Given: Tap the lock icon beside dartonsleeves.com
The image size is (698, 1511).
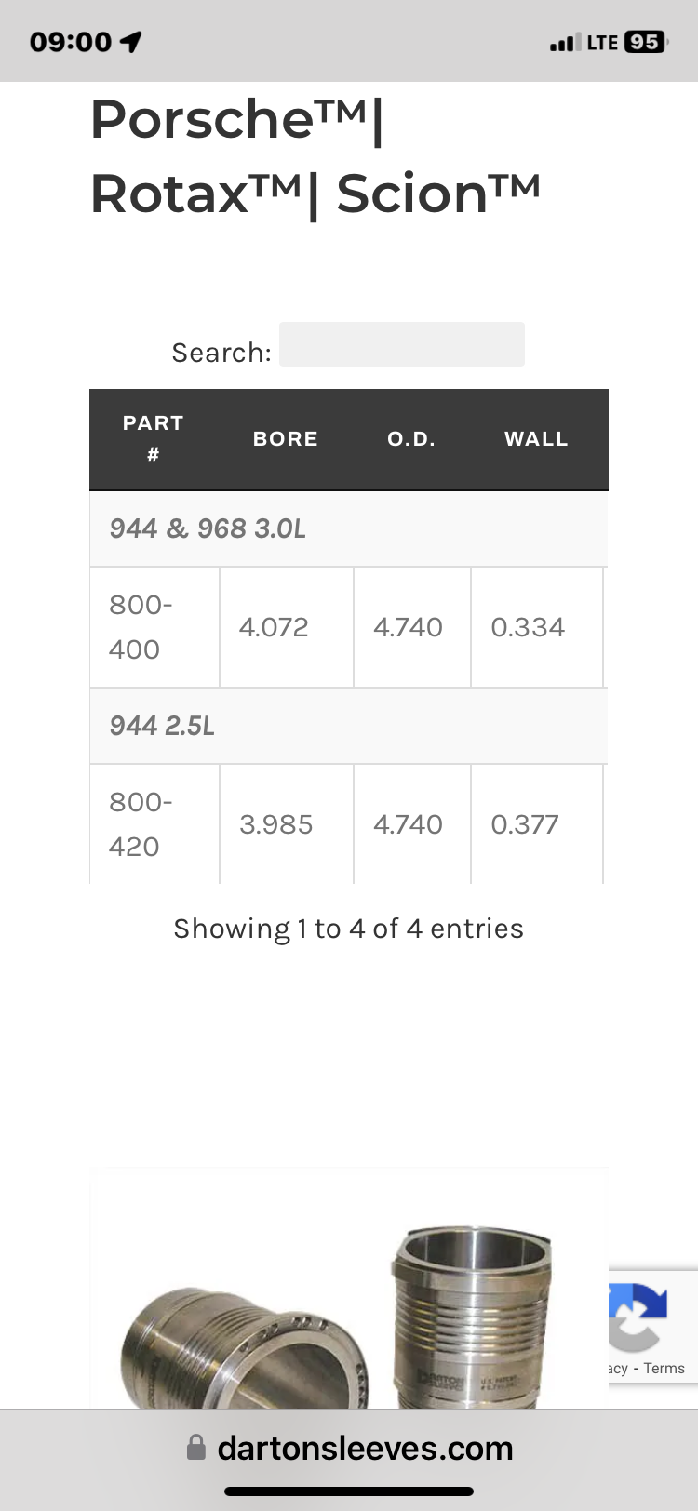Looking at the screenshot, I should (196, 1447).
